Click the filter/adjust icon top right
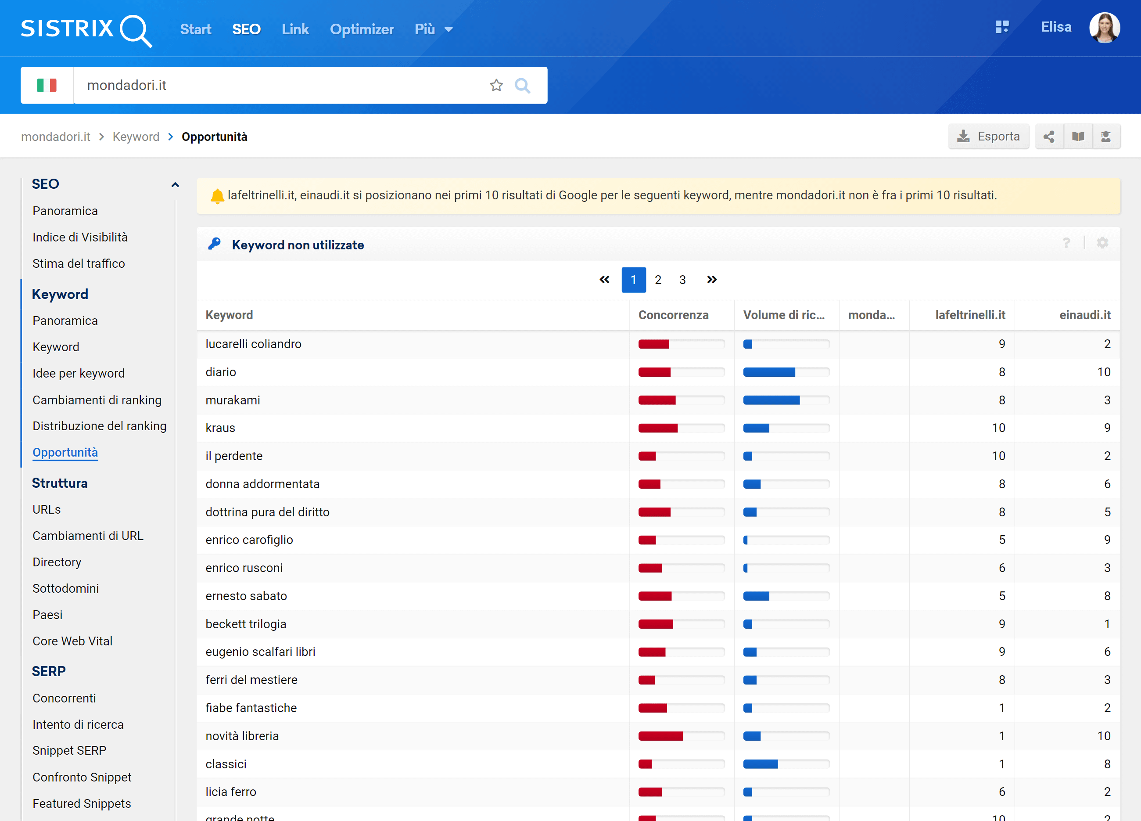Screen dimensions: 1141x821 [x=1103, y=244]
